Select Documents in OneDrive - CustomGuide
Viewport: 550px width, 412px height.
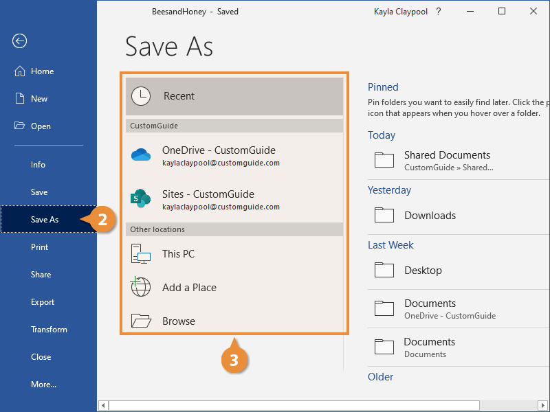(x=450, y=309)
